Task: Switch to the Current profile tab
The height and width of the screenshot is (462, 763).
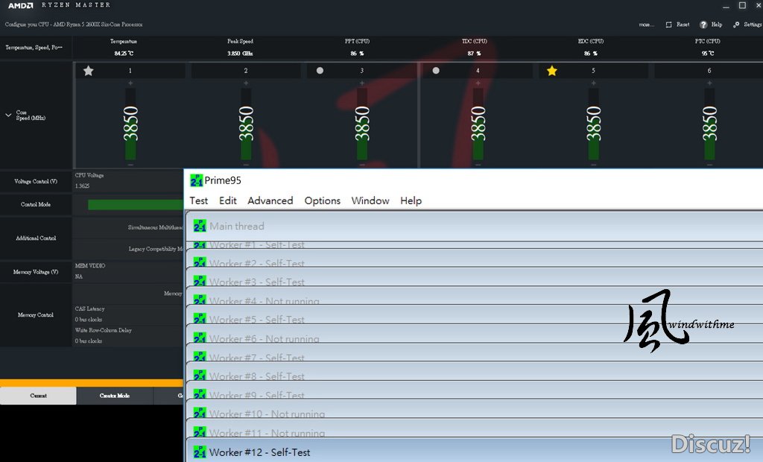Action: tap(39, 396)
